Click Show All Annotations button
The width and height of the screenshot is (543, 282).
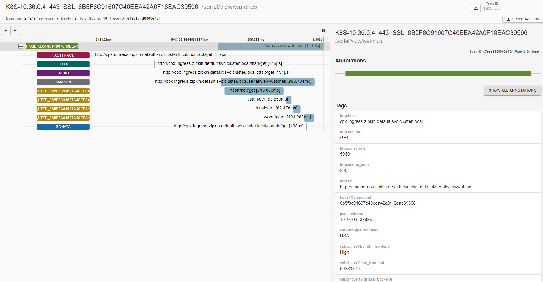pos(512,90)
